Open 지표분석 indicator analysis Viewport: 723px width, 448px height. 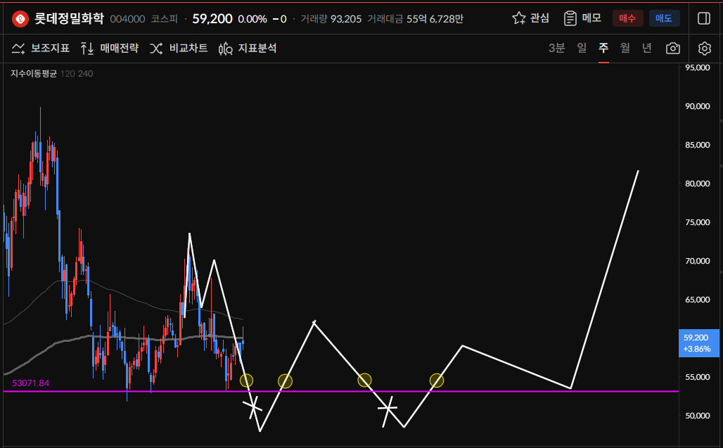click(248, 48)
